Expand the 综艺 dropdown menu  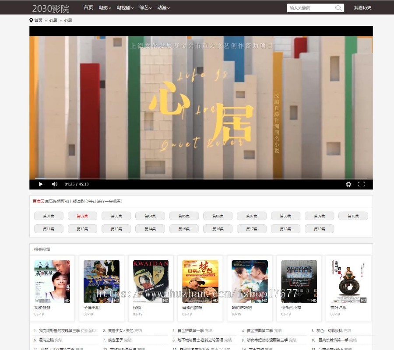pyautogui.click(x=145, y=8)
